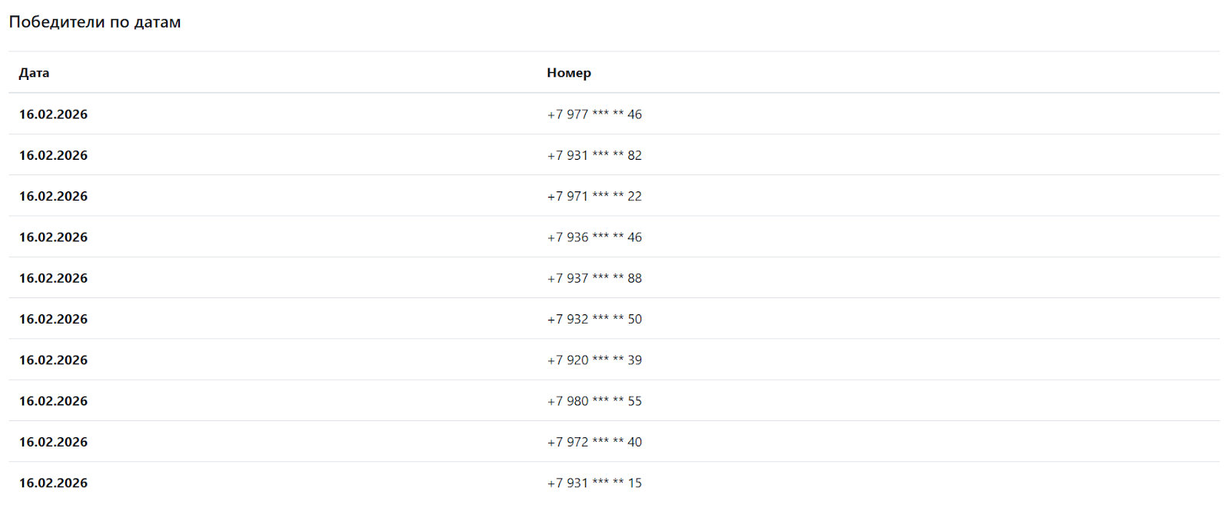Click the "Номер" column header
Image resolution: width=1230 pixels, height=511 pixels.
pyautogui.click(x=569, y=73)
